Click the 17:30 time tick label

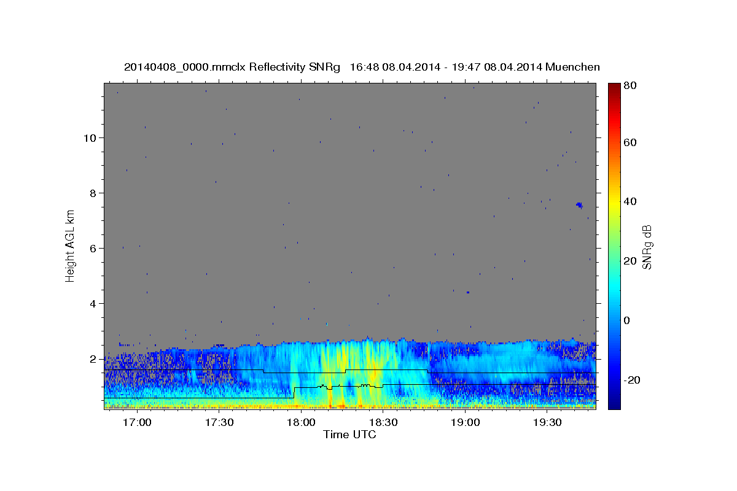pyautogui.click(x=219, y=423)
